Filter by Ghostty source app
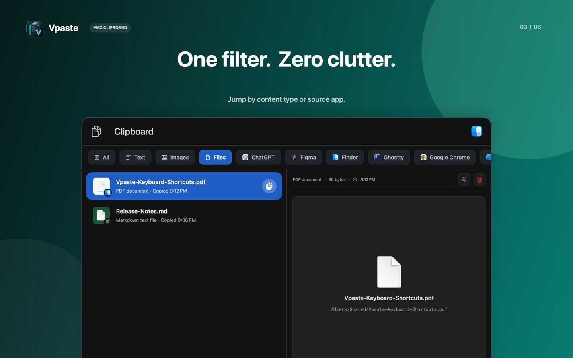573x358 pixels. 389,157
